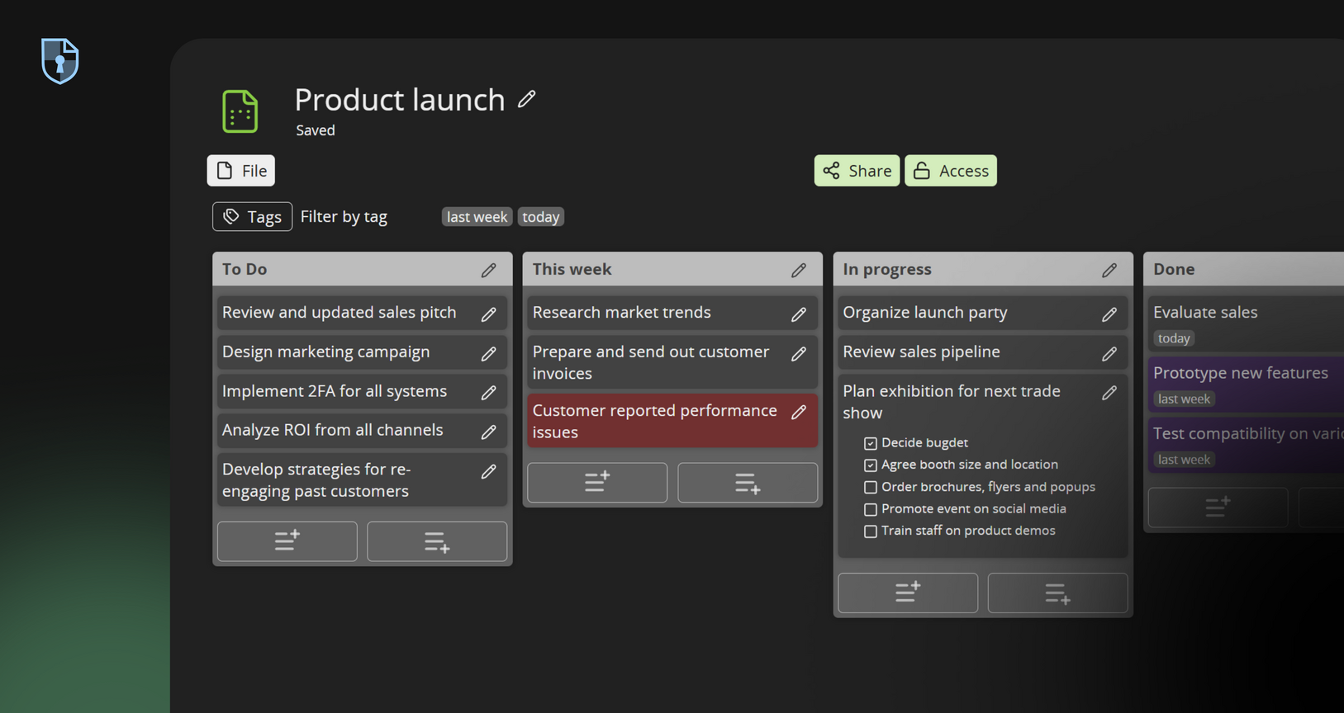Edit the 'Organize launch party' card
This screenshot has height=713, width=1344.
(x=1109, y=314)
